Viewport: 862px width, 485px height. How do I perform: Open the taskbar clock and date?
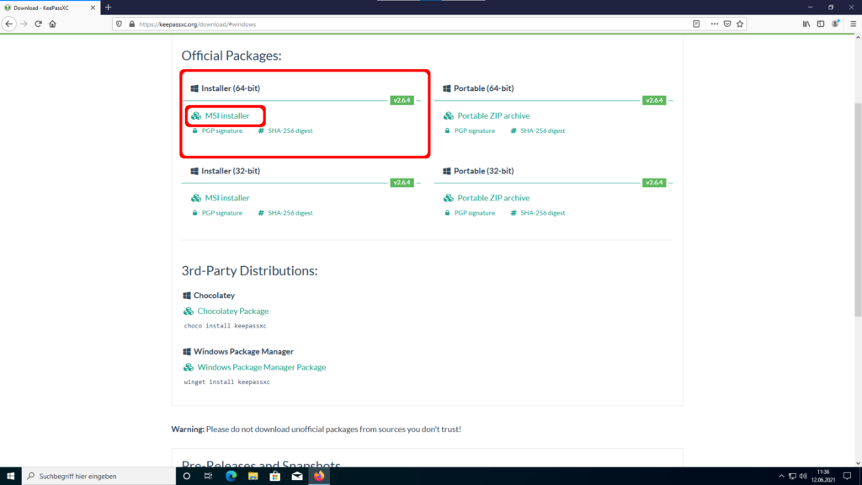pos(823,477)
